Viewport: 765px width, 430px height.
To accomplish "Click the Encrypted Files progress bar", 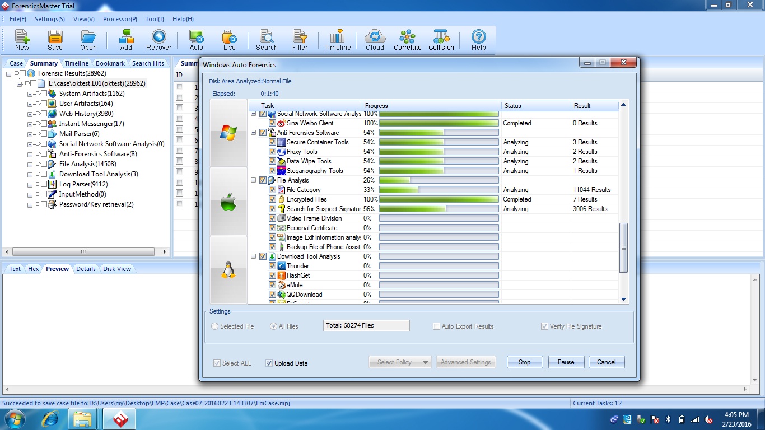I will pyautogui.click(x=439, y=199).
